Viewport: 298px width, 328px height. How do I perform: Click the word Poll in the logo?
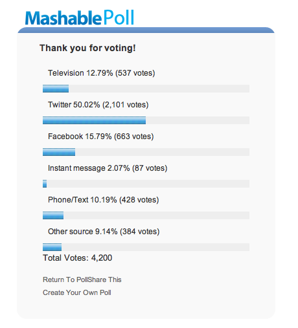point(119,17)
